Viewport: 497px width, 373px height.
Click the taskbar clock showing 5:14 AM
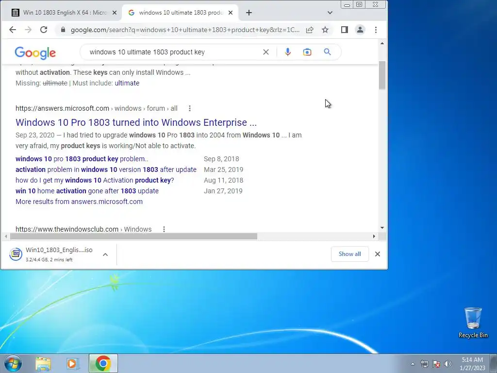472,363
